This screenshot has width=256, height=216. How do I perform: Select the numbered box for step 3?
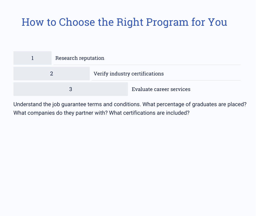point(70,89)
